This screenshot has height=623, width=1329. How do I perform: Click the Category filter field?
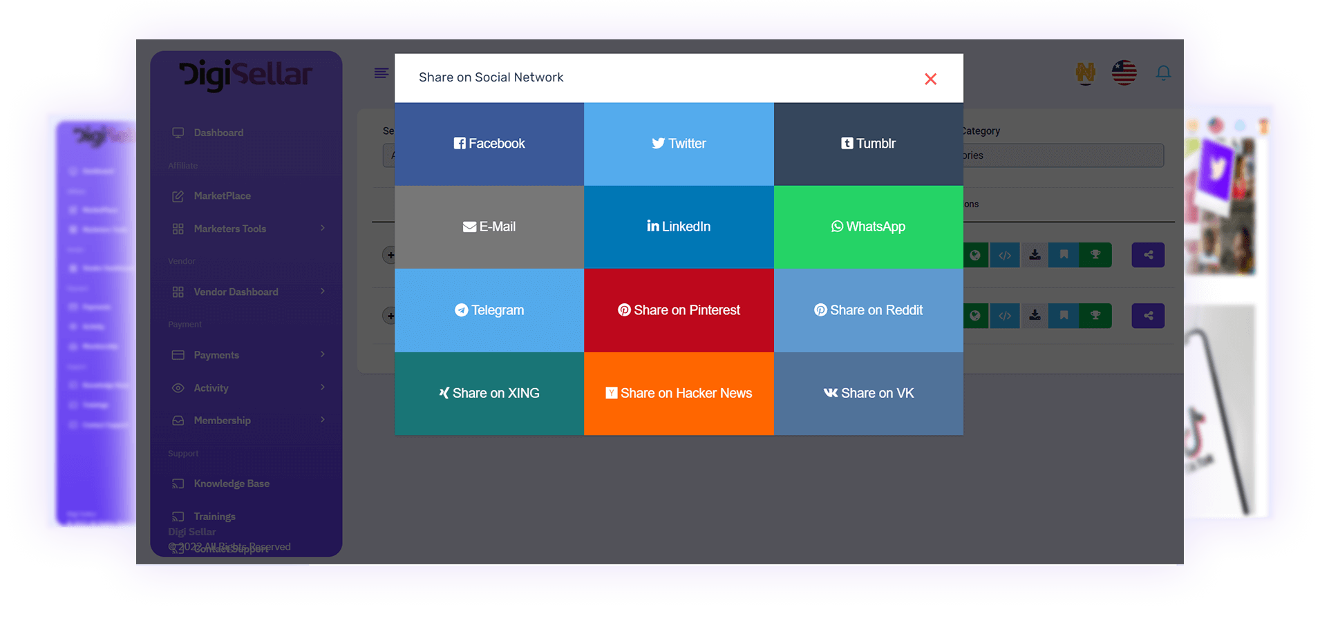pyautogui.click(x=1063, y=155)
